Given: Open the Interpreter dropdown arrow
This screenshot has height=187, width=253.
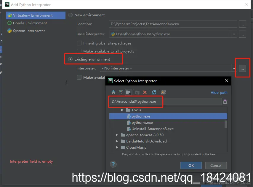Looking at the screenshot, I should coord(234,68).
